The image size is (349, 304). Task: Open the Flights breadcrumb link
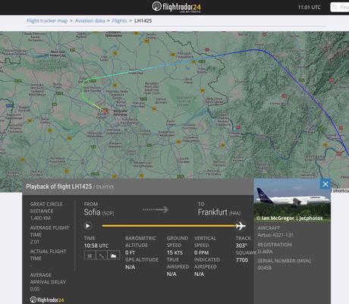tap(119, 20)
